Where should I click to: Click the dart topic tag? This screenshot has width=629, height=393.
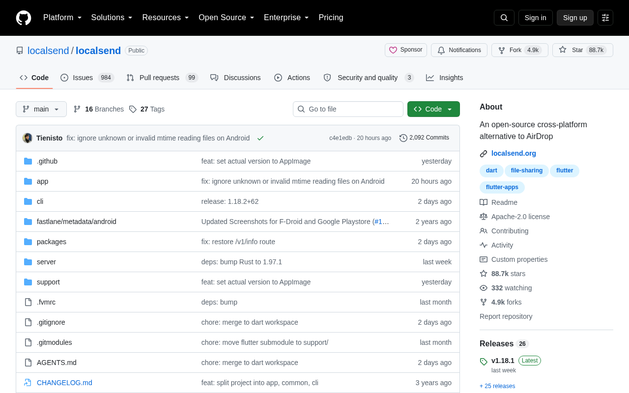tap(491, 170)
